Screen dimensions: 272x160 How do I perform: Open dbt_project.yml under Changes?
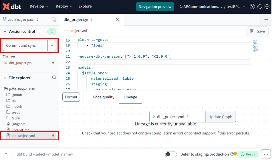point(21,63)
